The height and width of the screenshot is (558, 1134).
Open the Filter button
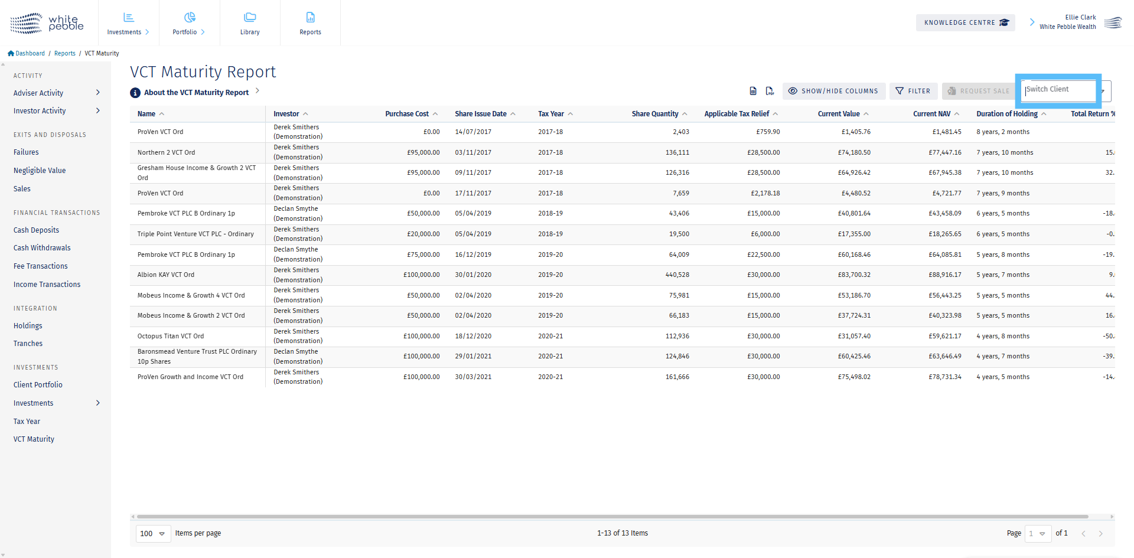point(913,91)
